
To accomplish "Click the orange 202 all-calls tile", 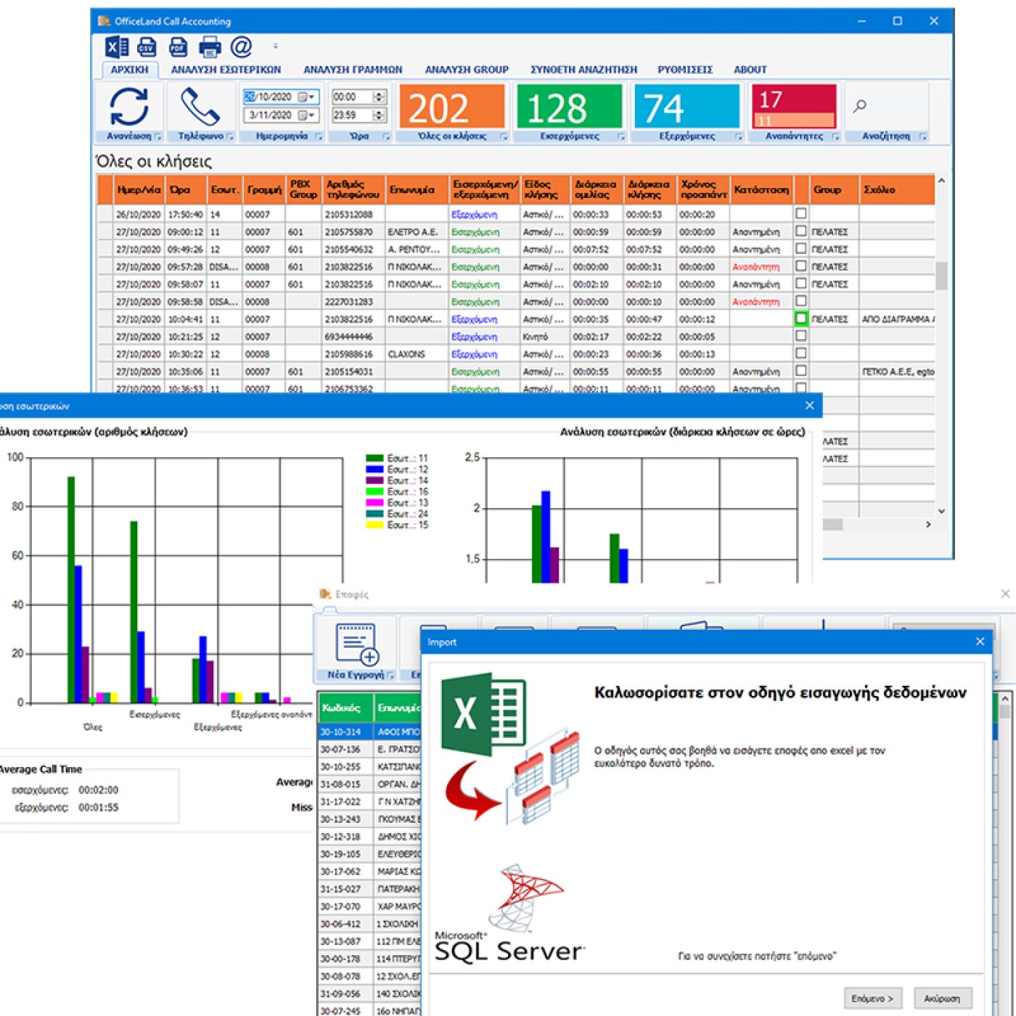I will pyautogui.click(x=451, y=107).
